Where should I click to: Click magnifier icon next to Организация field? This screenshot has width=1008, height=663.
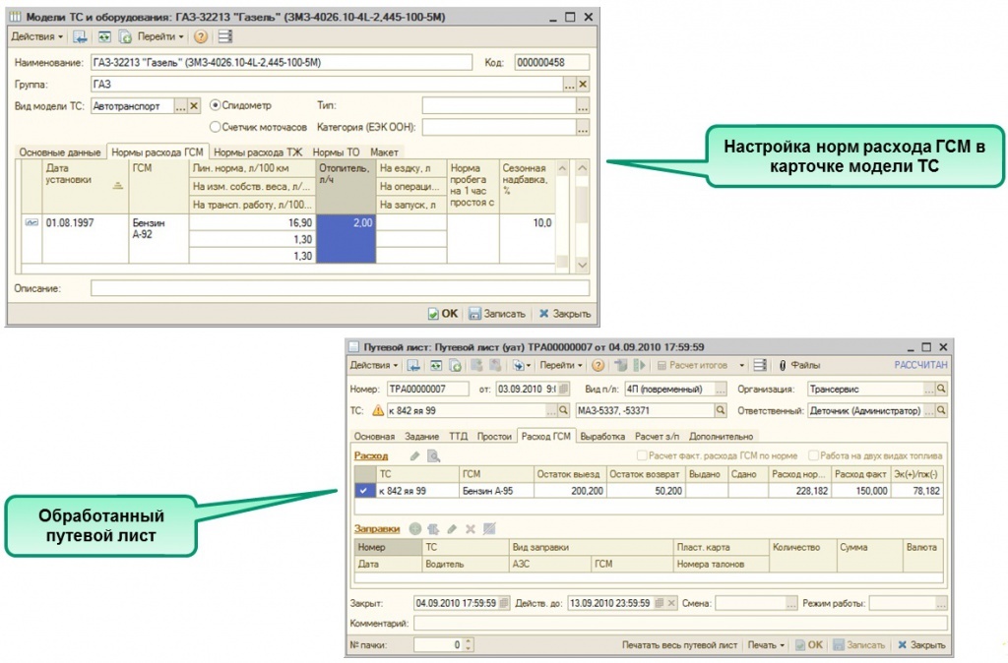[941, 389]
